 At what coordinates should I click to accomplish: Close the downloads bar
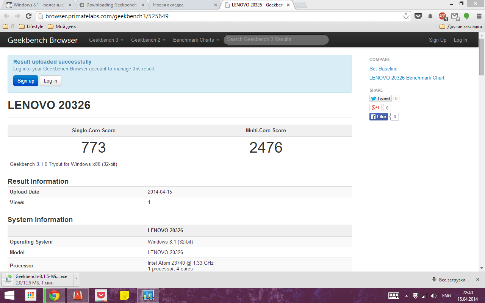click(478, 280)
